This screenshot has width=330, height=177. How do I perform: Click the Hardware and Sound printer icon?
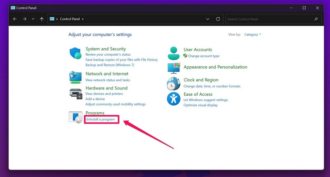75,94
